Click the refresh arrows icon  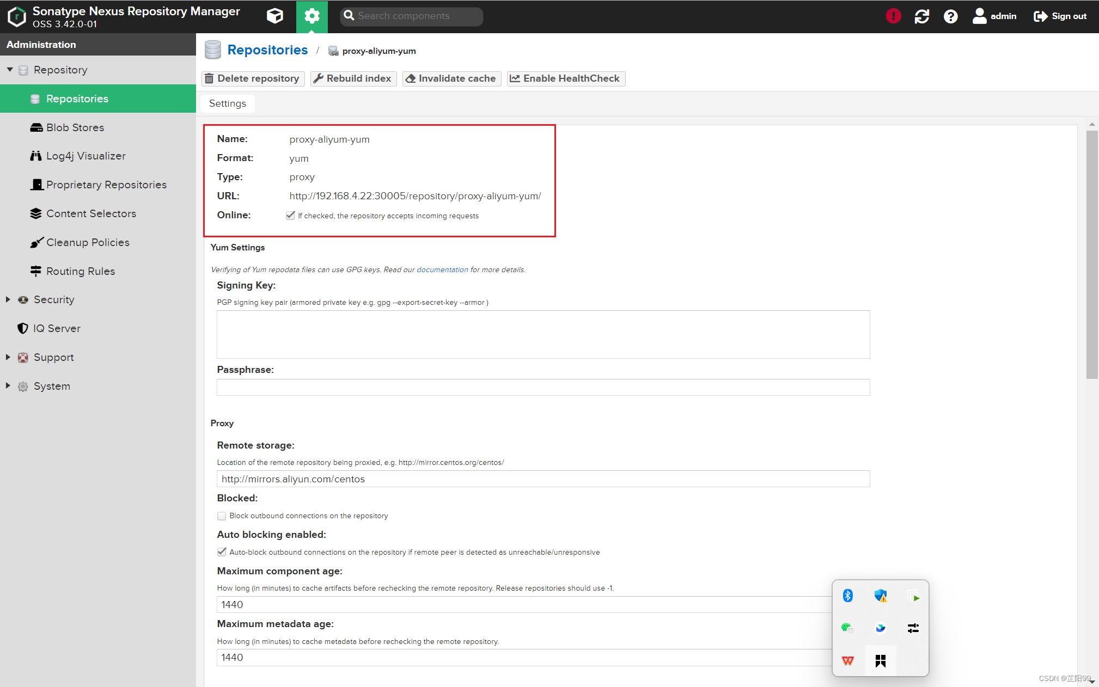[x=921, y=16]
